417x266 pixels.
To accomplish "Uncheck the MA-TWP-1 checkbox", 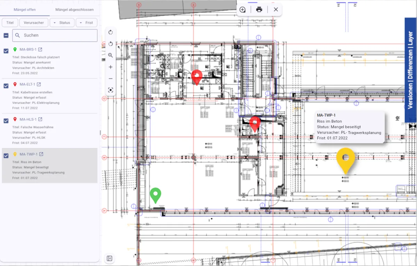I will [x=6, y=156].
